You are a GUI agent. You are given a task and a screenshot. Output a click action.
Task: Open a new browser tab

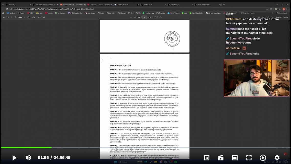pos(224,4)
